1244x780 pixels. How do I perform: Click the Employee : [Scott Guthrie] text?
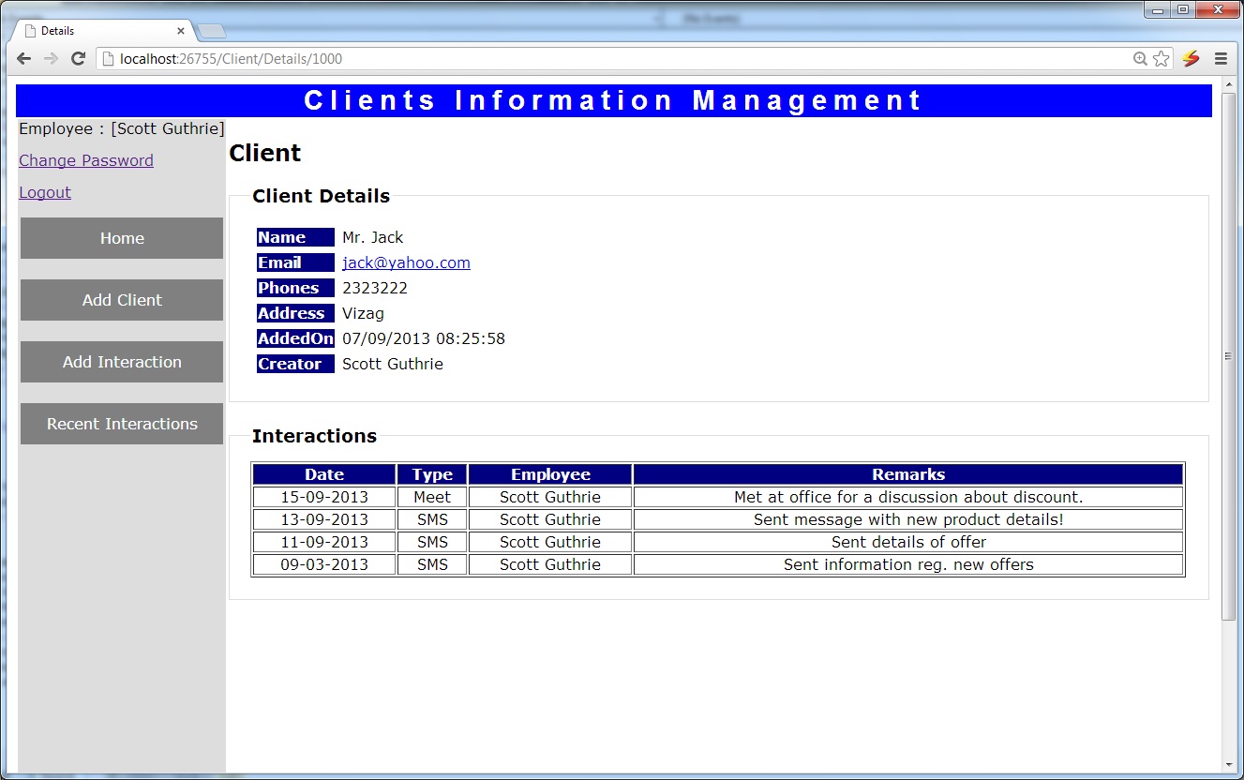pos(122,128)
